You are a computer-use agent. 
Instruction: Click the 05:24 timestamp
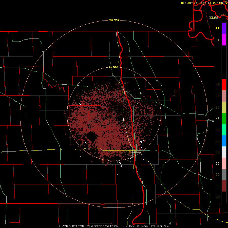(163, 226)
